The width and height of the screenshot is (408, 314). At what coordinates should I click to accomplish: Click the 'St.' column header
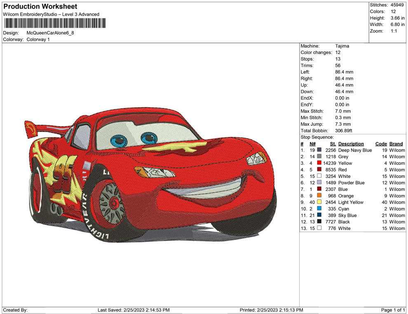click(x=333, y=144)
